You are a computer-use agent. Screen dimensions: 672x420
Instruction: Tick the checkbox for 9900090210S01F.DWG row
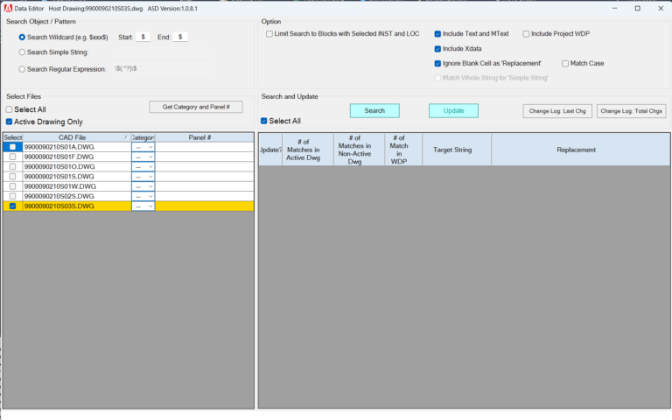coord(12,157)
